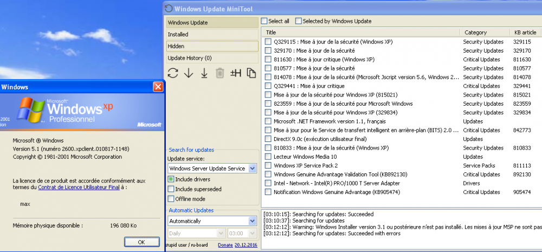Click the download updates arrow icon

189,73
